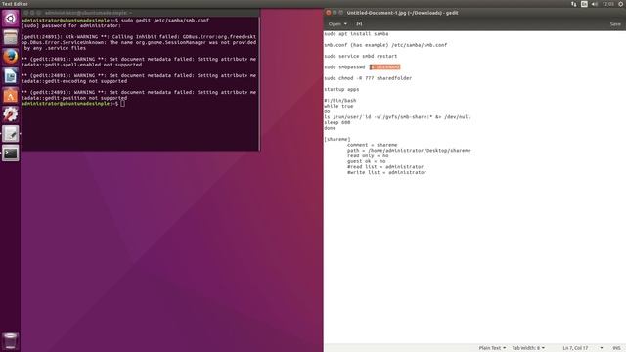This screenshot has height=352, width=626.
Task: Open the Files manager from the dock
Action: tap(11, 37)
